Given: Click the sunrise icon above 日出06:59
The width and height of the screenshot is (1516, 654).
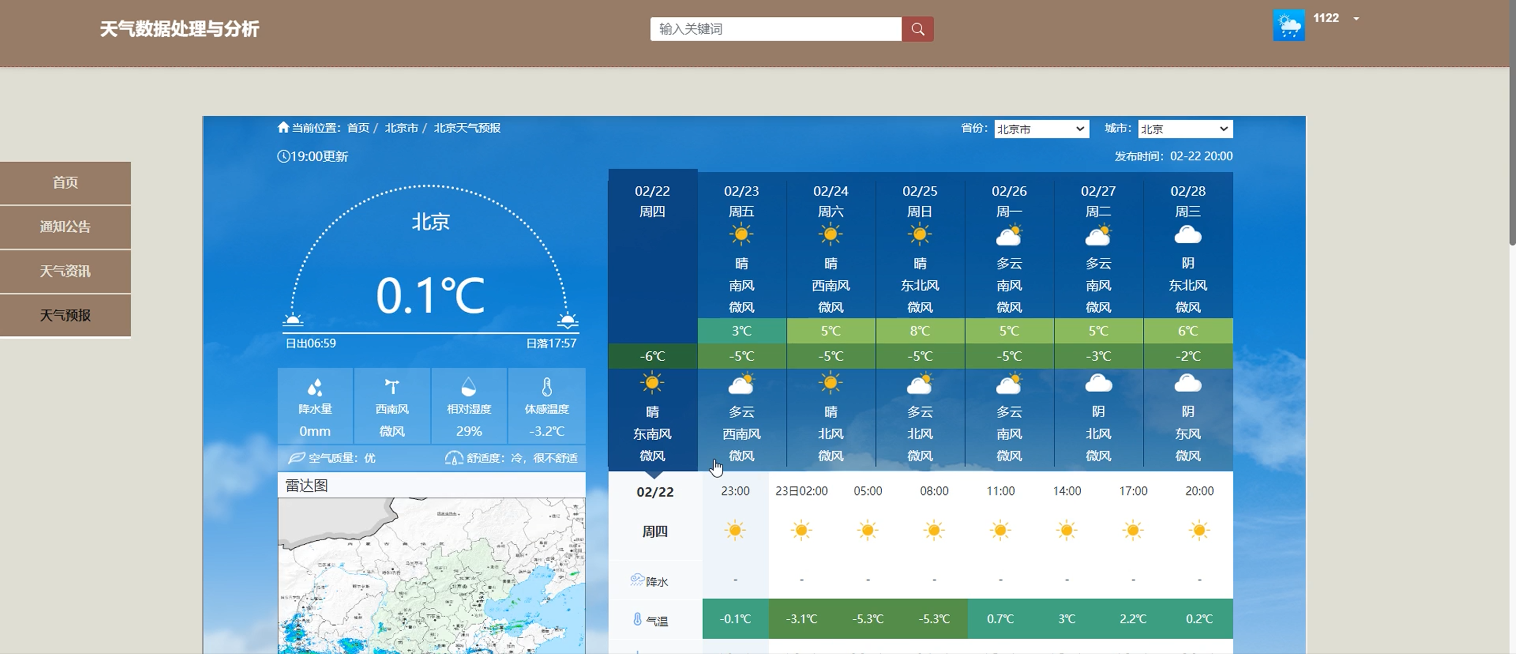Looking at the screenshot, I should tap(293, 320).
